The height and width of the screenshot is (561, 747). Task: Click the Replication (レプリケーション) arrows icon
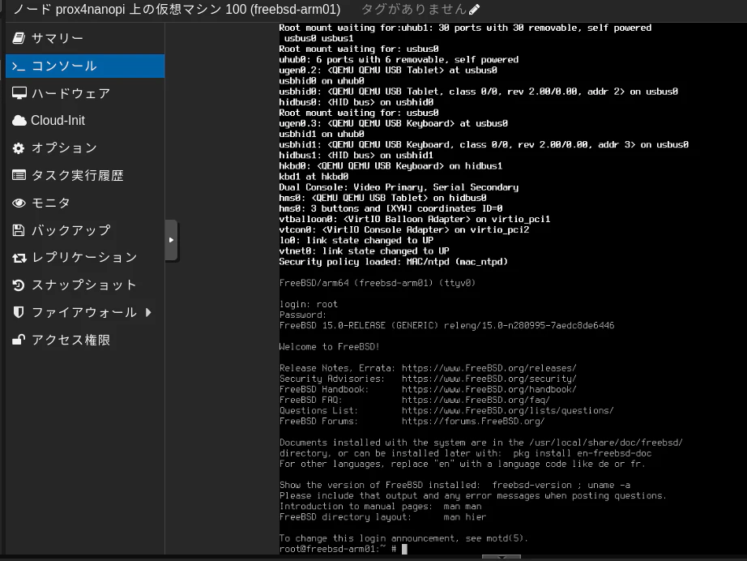[19, 258]
